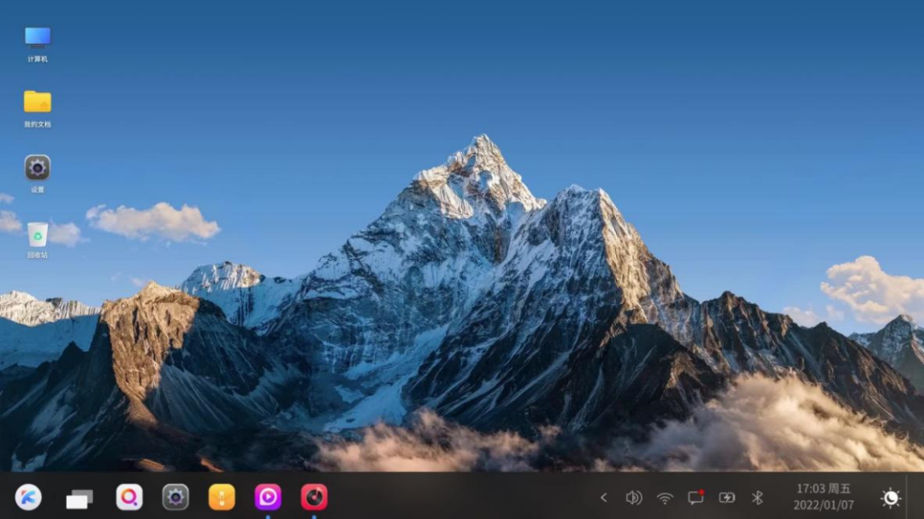Open the Settings gear in taskbar
Image resolution: width=924 pixels, height=519 pixels.
[x=175, y=498]
